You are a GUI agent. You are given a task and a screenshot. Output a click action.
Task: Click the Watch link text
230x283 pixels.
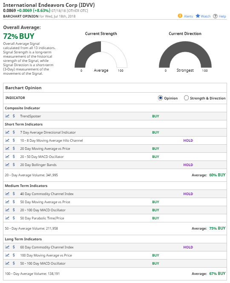tap(206, 16)
